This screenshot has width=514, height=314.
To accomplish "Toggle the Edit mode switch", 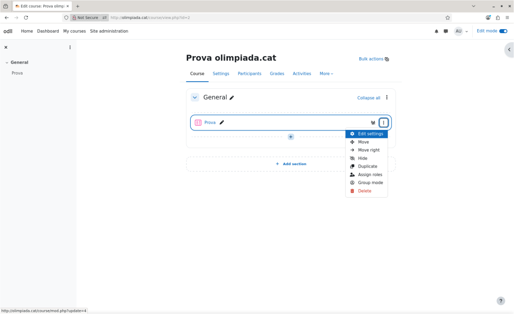I will click(x=503, y=31).
